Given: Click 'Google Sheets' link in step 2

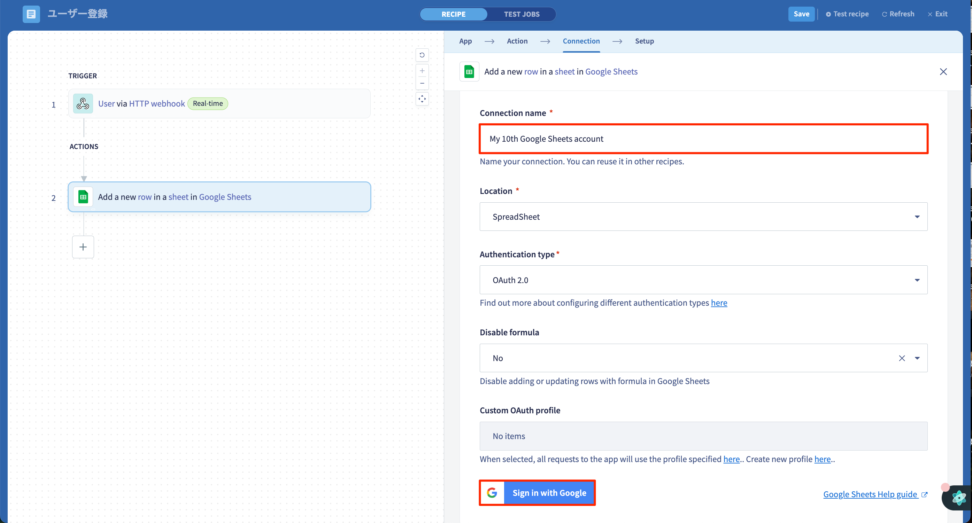Looking at the screenshot, I should [x=225, y=197].
